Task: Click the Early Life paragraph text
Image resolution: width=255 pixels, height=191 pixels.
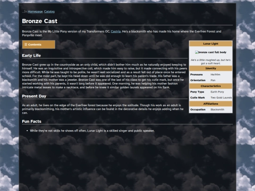Action: [x=104, y=76]
